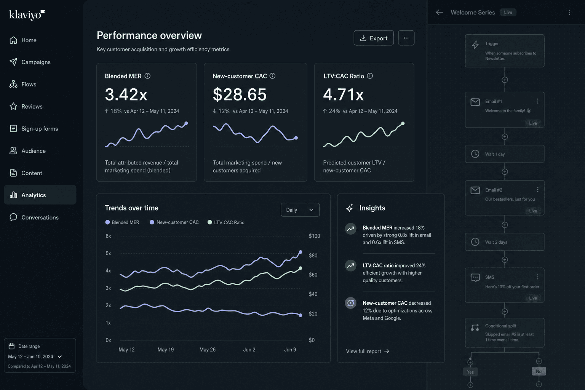Image resolution: width=585 pixels, height=390 pixels.
Task: Click the Export button
Action: [x=374, y=38]
